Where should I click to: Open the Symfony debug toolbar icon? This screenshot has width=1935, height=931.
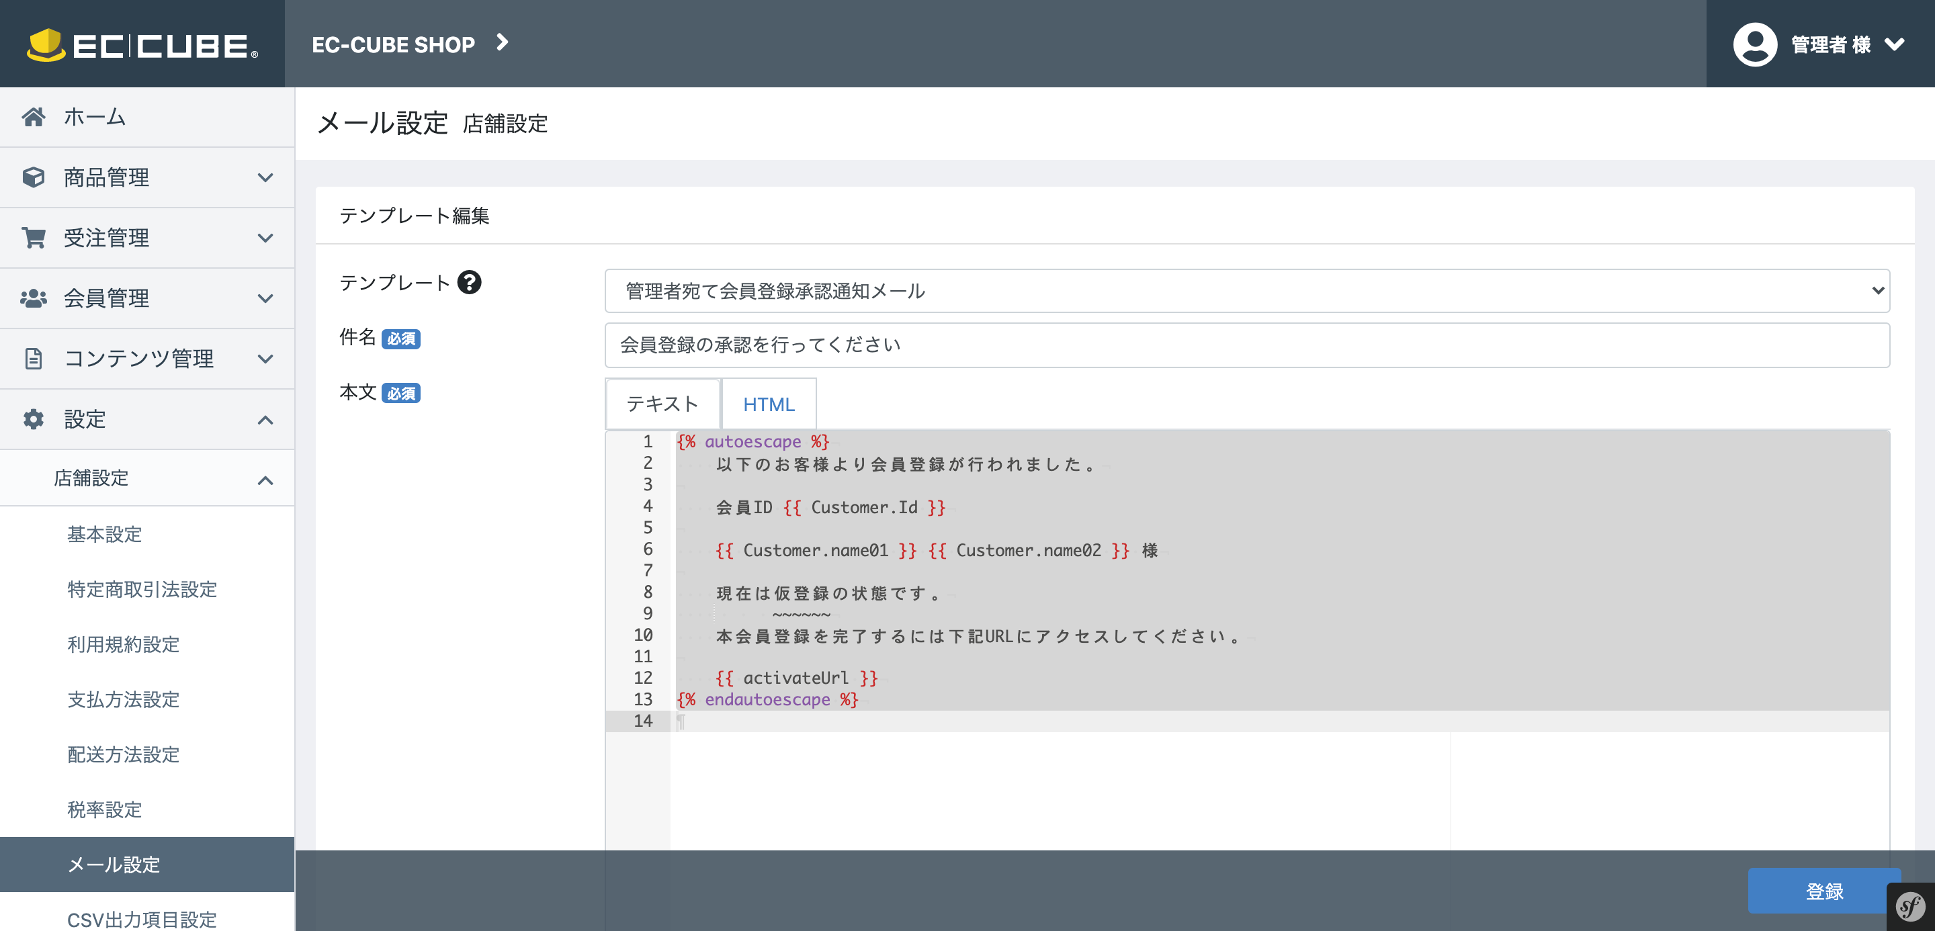[1909, 907]
